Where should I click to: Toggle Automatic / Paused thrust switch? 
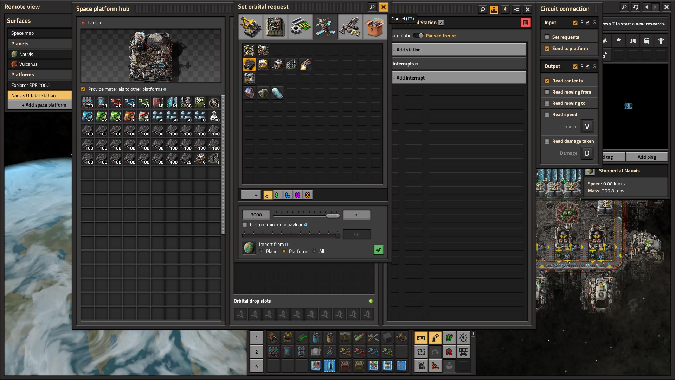pos(418,36)
